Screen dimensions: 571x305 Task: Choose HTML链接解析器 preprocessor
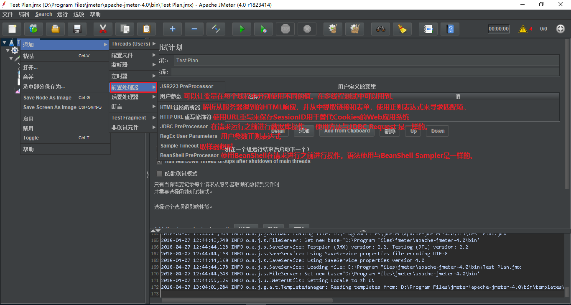191,107
